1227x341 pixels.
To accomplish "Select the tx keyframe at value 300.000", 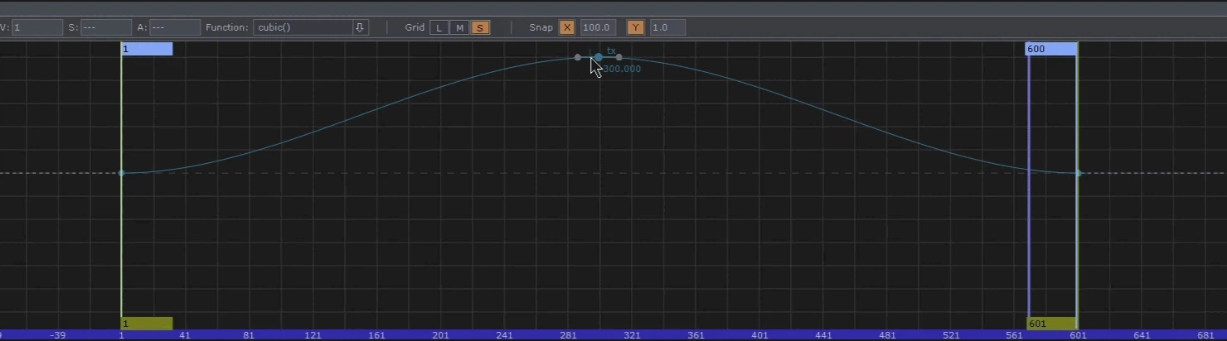I will click(x=599, y=57).
